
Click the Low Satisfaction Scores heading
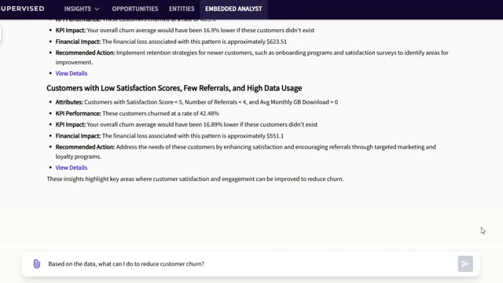pyautogui.click(x=174, y=88)
